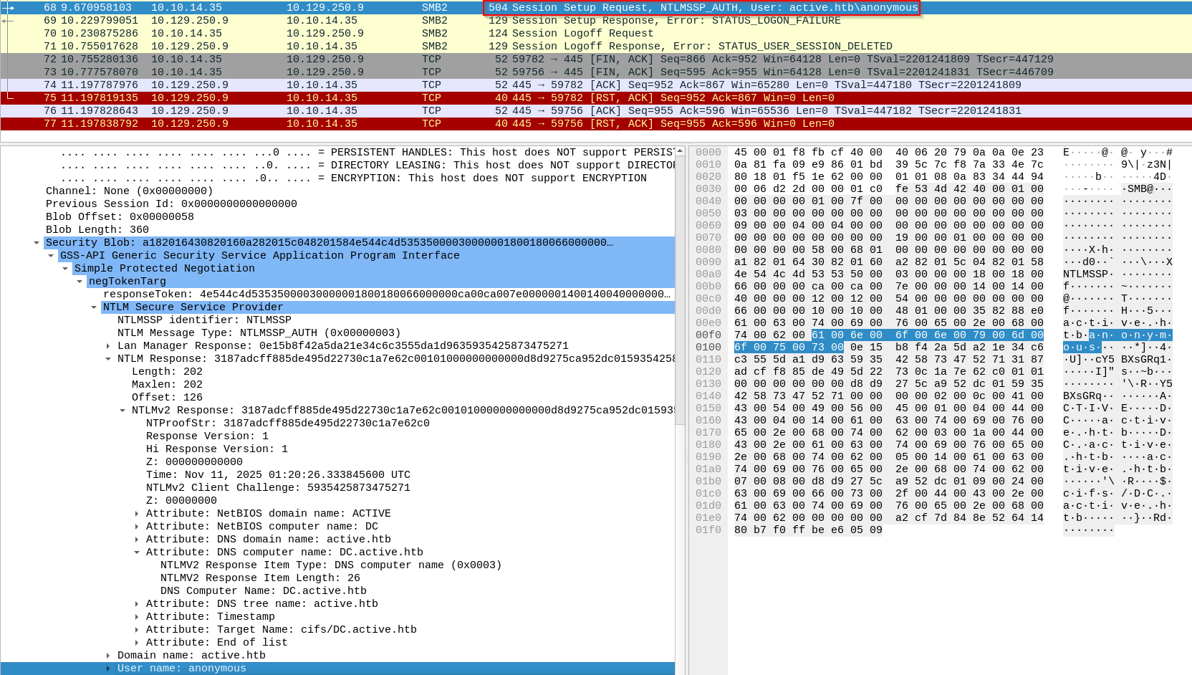Expand the Domain name active.htb field
1192x675 pixels.
tap(108, 656)
